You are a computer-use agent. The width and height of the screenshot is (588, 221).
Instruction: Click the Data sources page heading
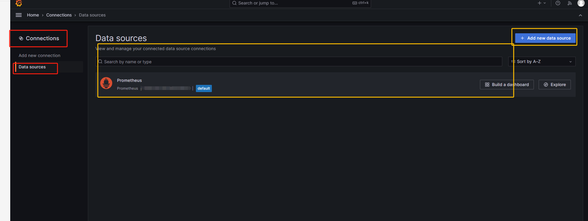tap(121, 38)
